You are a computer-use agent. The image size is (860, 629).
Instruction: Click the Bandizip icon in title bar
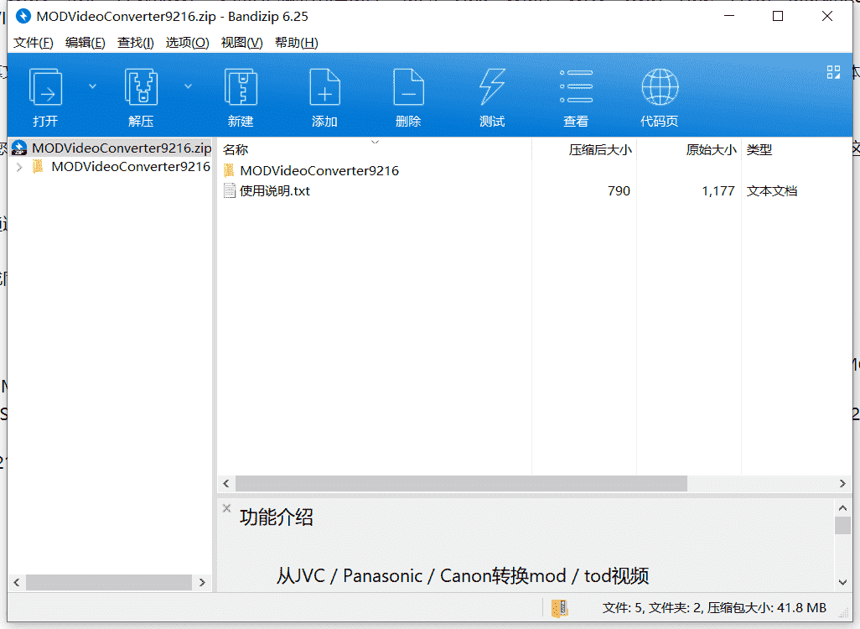coord(23,17)
